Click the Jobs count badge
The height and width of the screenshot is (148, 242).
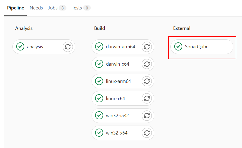(62, 8)
